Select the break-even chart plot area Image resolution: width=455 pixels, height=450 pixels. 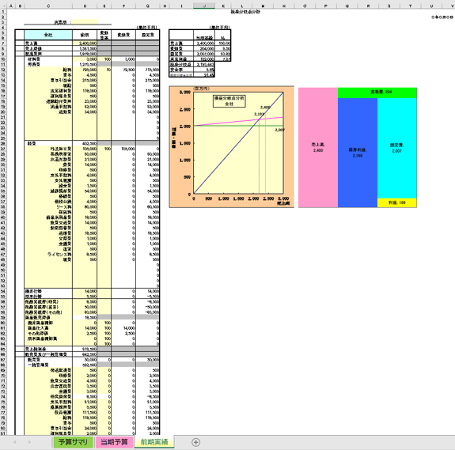238,142
